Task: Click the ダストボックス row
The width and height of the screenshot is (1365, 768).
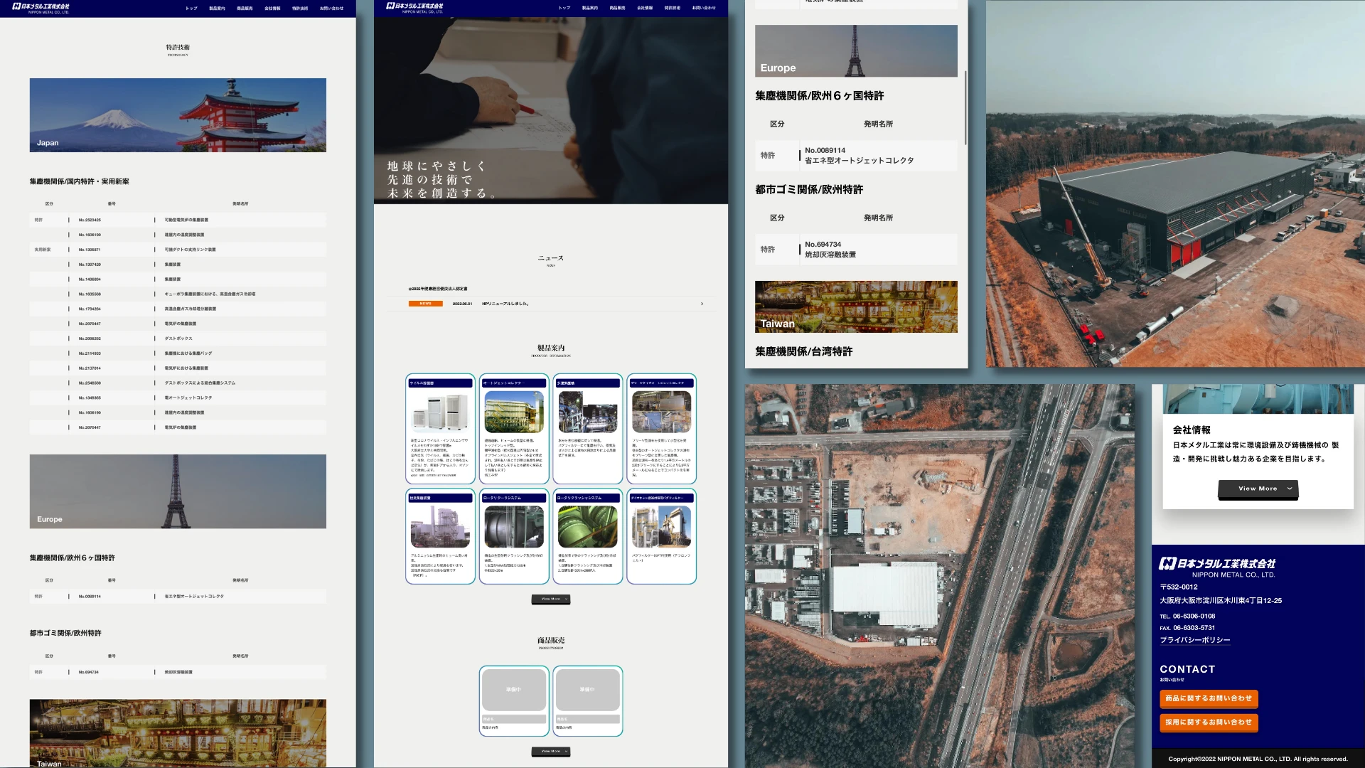Action: (178, 338)
